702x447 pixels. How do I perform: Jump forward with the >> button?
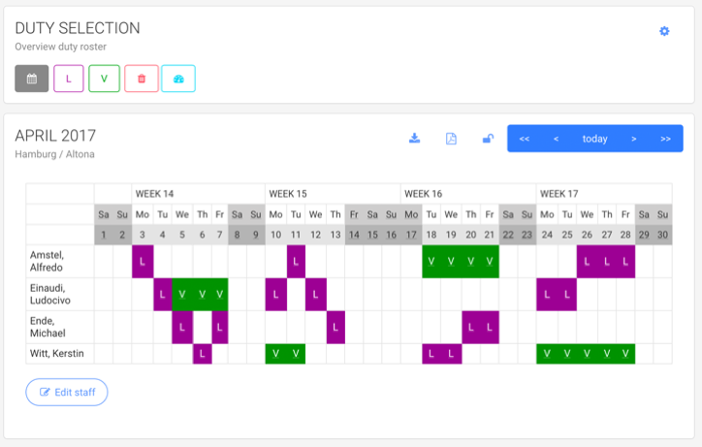click(666, 139)
